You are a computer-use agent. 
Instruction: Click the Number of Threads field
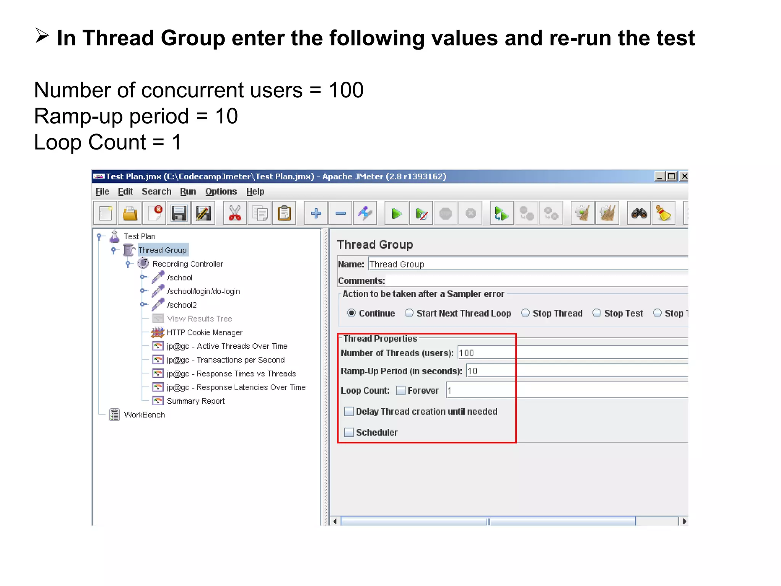pos(573,353)
